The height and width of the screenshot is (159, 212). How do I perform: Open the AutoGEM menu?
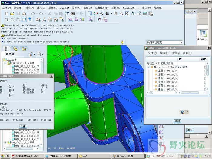coord(65,8)
